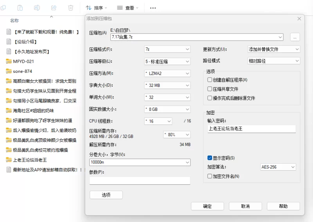Click the document icon beside 【论坛介绍】
Image resolution: width=313 pixels, height=222 pixels.
(9, 42)
